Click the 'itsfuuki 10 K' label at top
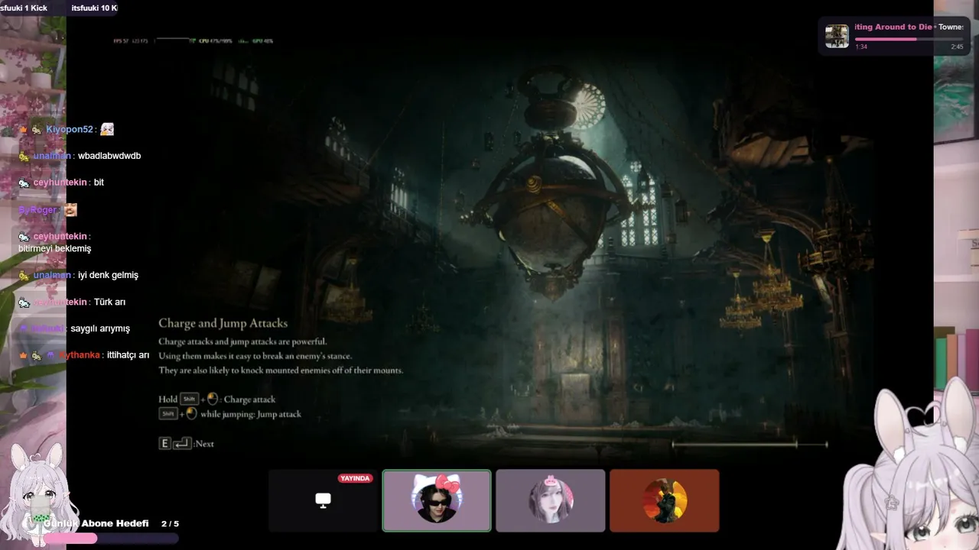The image size is (979, 550). (94, 8)
